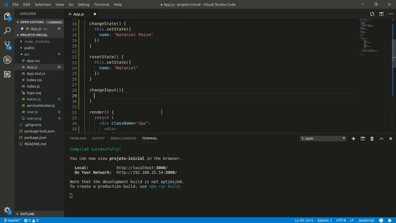Change language mode from JavaScript
Image resolution: width=396 pixels, height=223 pixels.
coord(366,221)
